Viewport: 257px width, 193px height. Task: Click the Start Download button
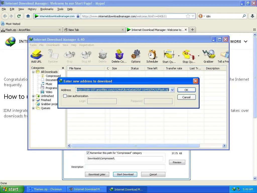click(x=125, y=174)
